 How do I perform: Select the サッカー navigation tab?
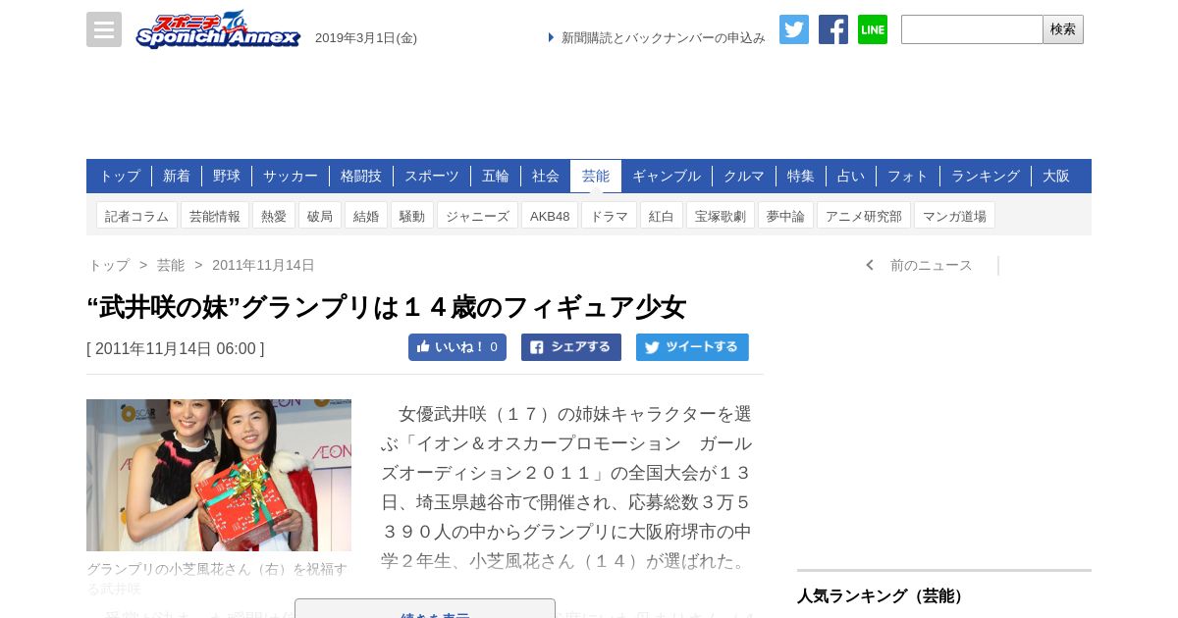pos(291,176)
